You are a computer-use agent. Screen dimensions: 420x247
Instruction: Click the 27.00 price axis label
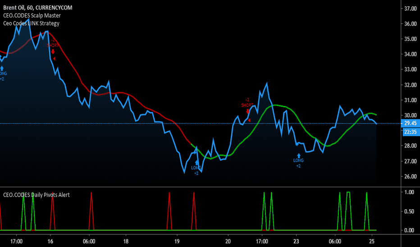pyautogui.click(x=411, y=161)
